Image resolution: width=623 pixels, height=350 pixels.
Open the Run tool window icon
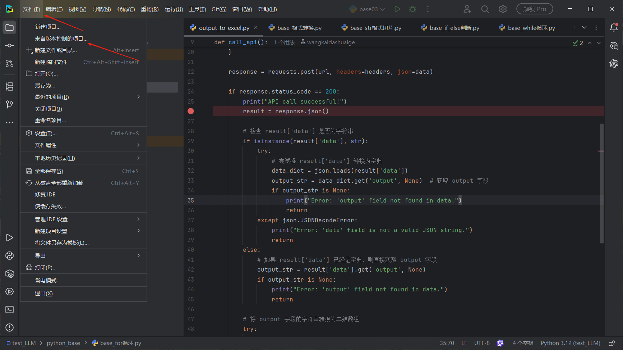click(x=10, y=238)
